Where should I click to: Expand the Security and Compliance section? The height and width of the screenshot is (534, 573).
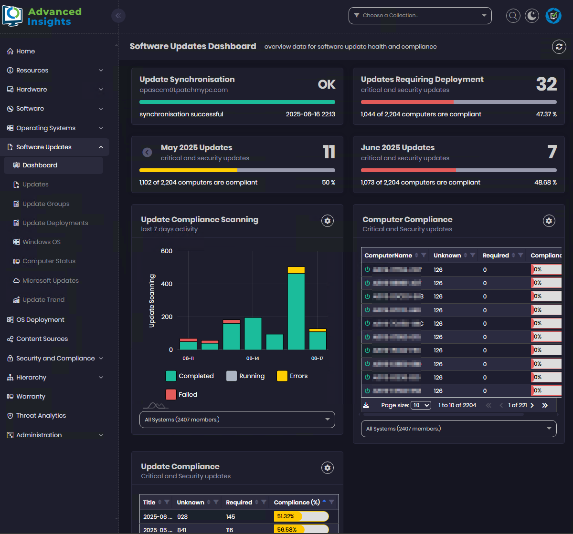pyautogui.click(x=54, y=358)
